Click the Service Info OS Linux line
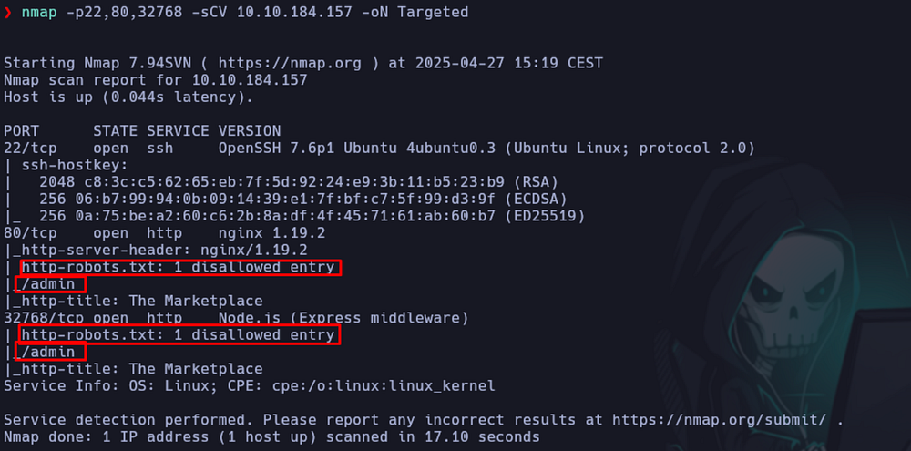Screen dimensions: 911x451 250,386
